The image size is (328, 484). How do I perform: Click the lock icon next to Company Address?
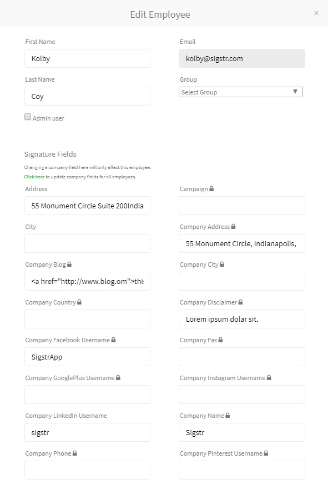(x=233, y=226)
